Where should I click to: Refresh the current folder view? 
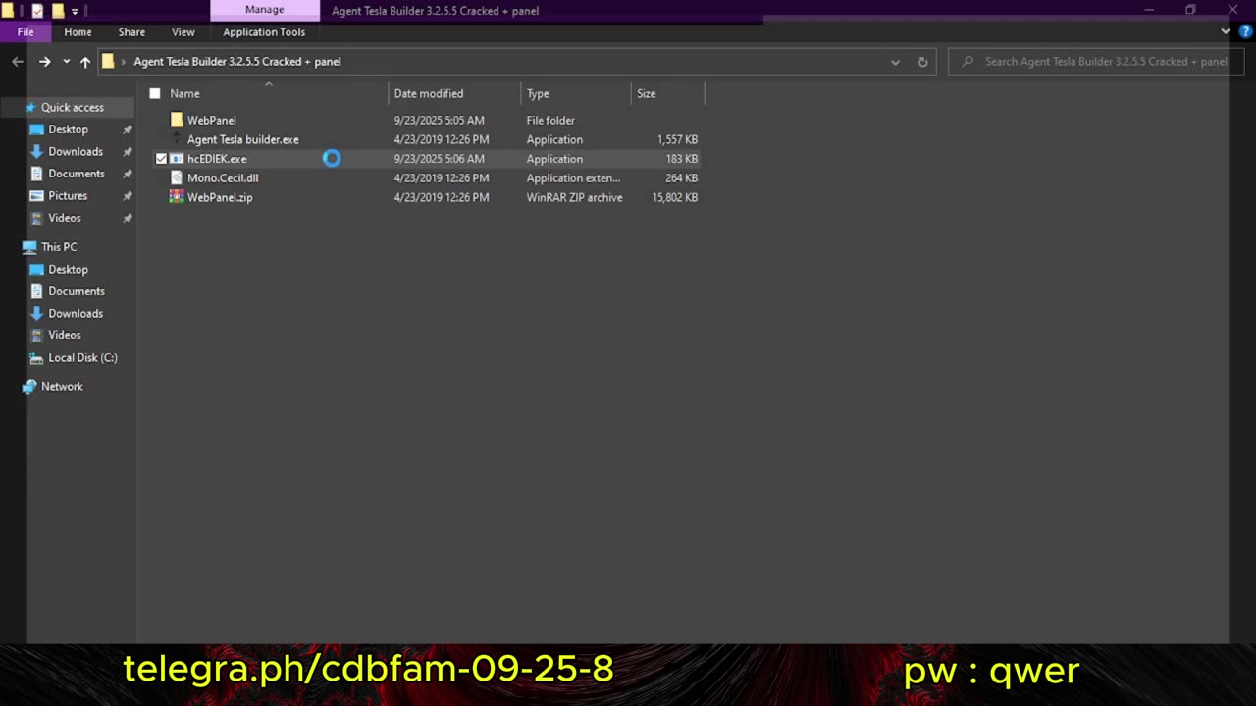[922, 62]
